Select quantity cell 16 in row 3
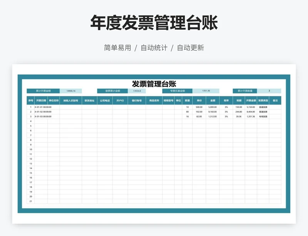Screen dimensions: 308x236 (187, 117)
